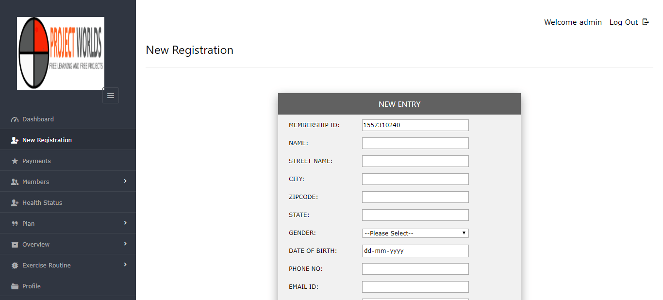The image size is (663, 300).
Task: Click the Members people icon
Action: tap(15, 182)
